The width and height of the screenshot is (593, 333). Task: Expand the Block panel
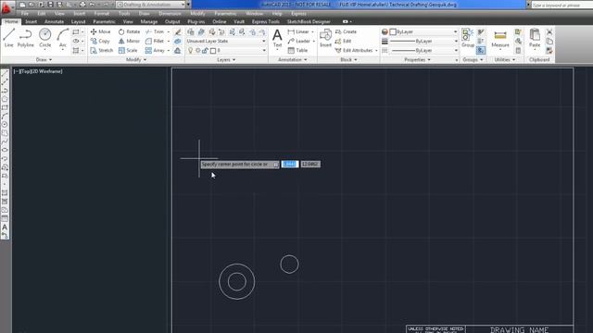click(x=348, y=59)
